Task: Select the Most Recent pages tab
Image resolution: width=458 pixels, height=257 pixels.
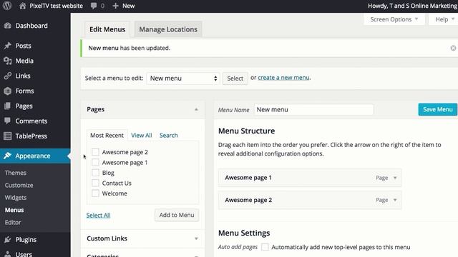Action: (x=107, y=135)
